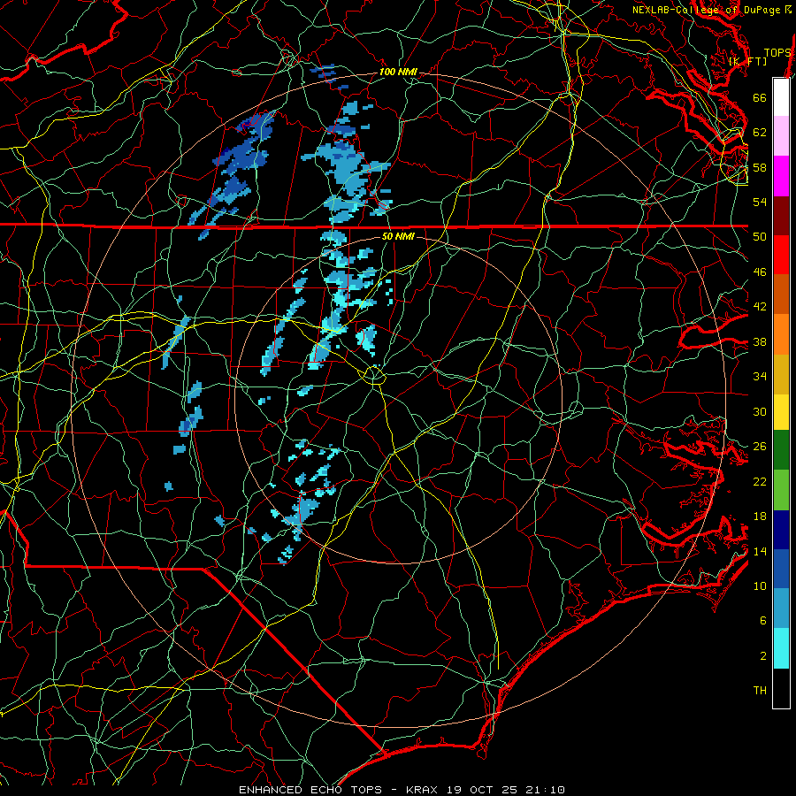Click the black TH threshold swatch
Image resolution: width=796 pixels, height=796 pixels.
781,688
